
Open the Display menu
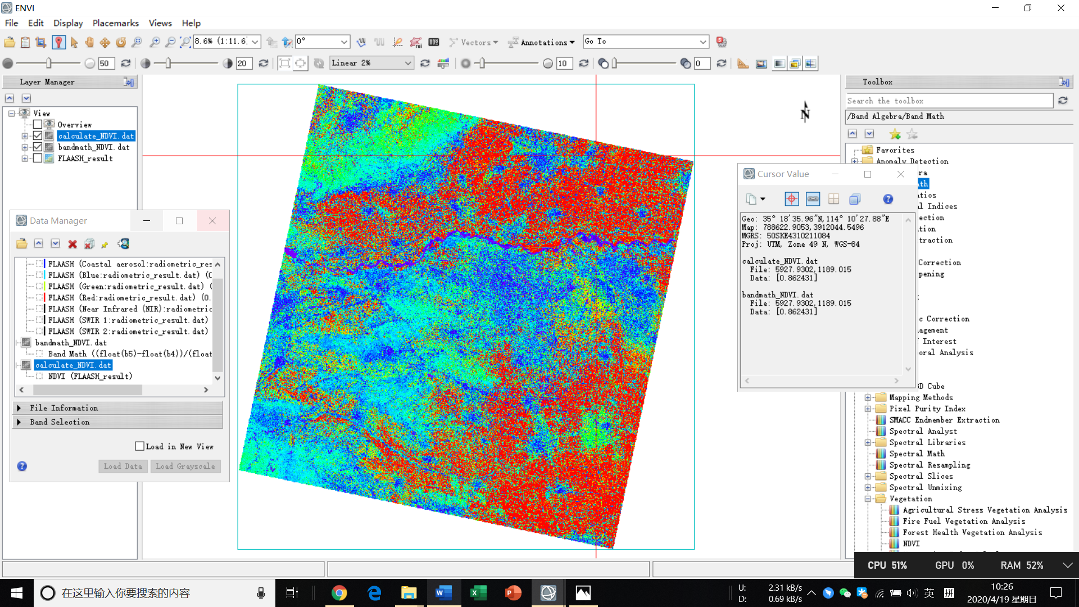point(67,23)
